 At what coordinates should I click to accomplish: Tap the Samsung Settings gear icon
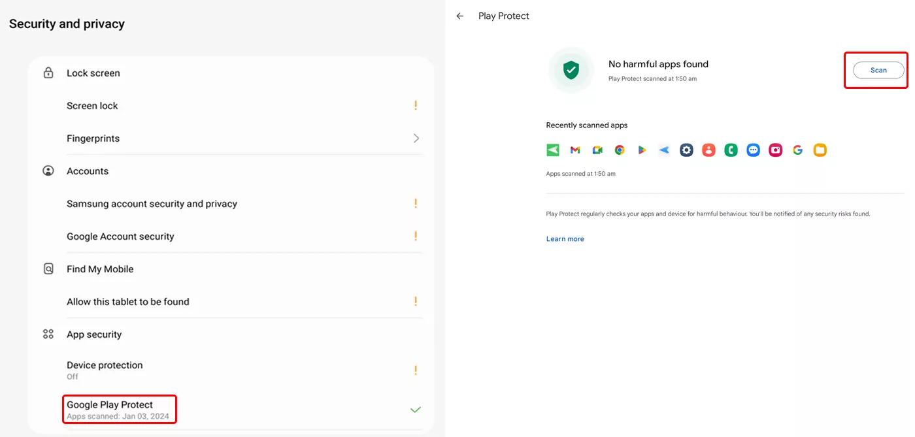(x=686, y=150)
